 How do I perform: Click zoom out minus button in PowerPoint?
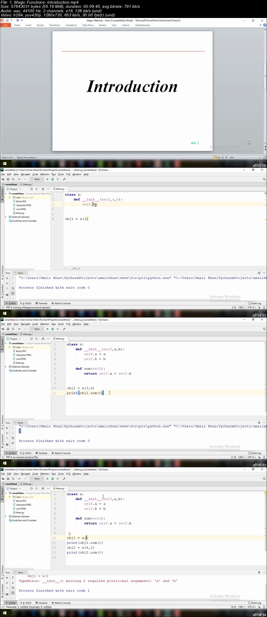click(237, 158)
